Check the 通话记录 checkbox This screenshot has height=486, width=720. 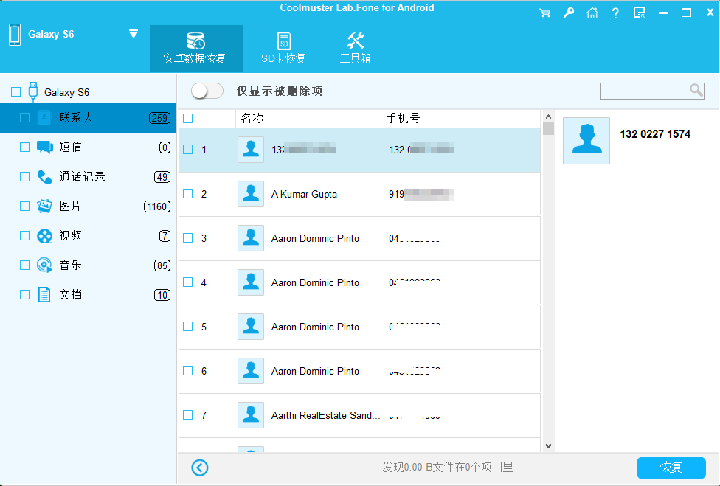pos(25,177)
